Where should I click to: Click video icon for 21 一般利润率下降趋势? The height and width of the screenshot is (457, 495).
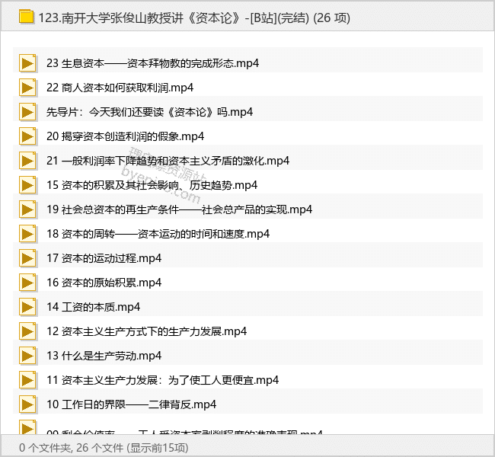point(27,161)
